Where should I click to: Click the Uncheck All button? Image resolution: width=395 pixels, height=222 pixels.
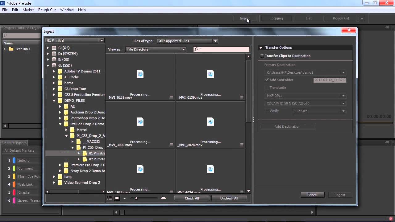pyautogui.click(x=229, y=198)
